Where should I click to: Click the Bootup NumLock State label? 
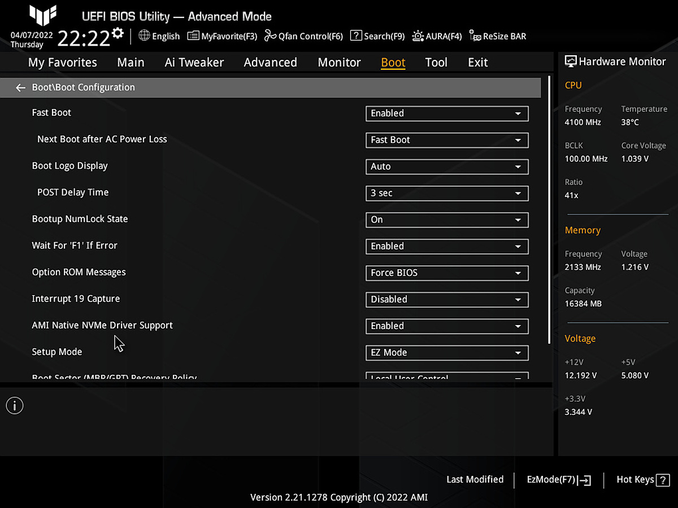point(80,219)
